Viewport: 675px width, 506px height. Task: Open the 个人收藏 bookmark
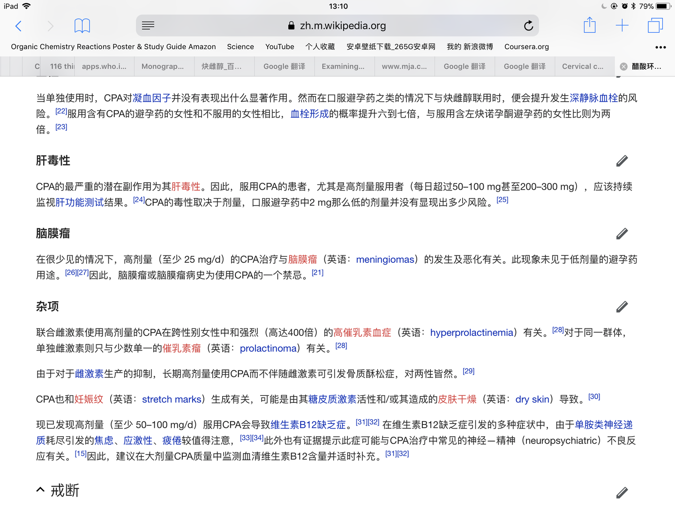[320, 47]
